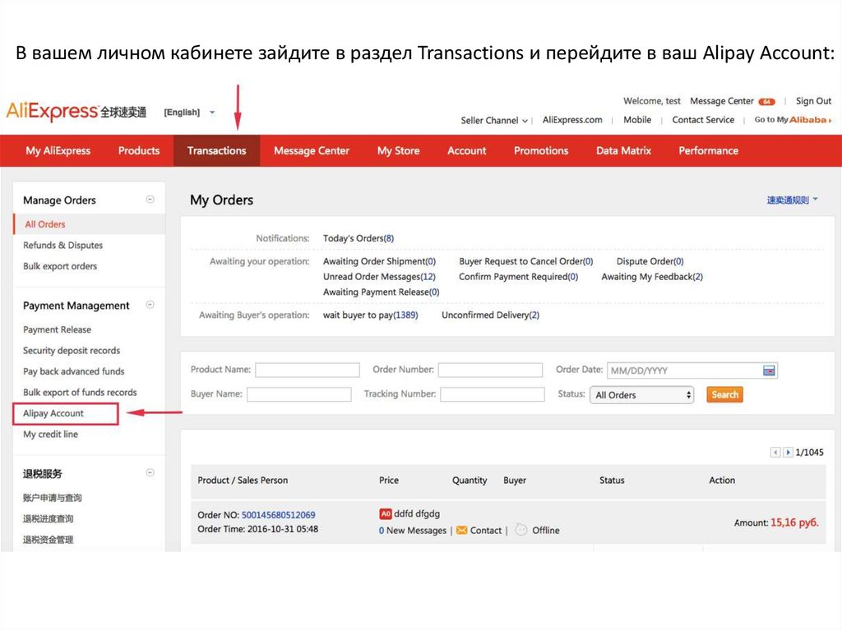Open Alipay Account in sidebar

click(53, 413)
